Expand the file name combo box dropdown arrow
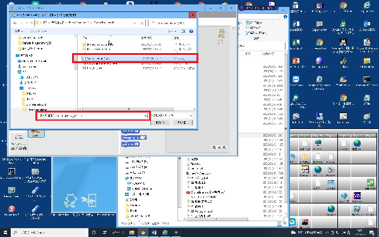This screenshot has width=379, height=237. 145,116
